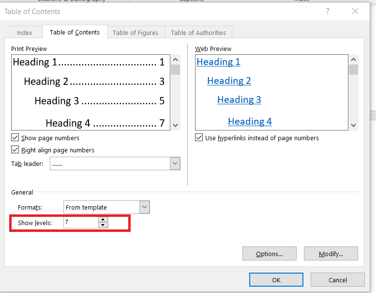The width and height of the screenshot is (376, 293).
Task: Click Print Preview scroll down arrow
Action: (176, 125)
